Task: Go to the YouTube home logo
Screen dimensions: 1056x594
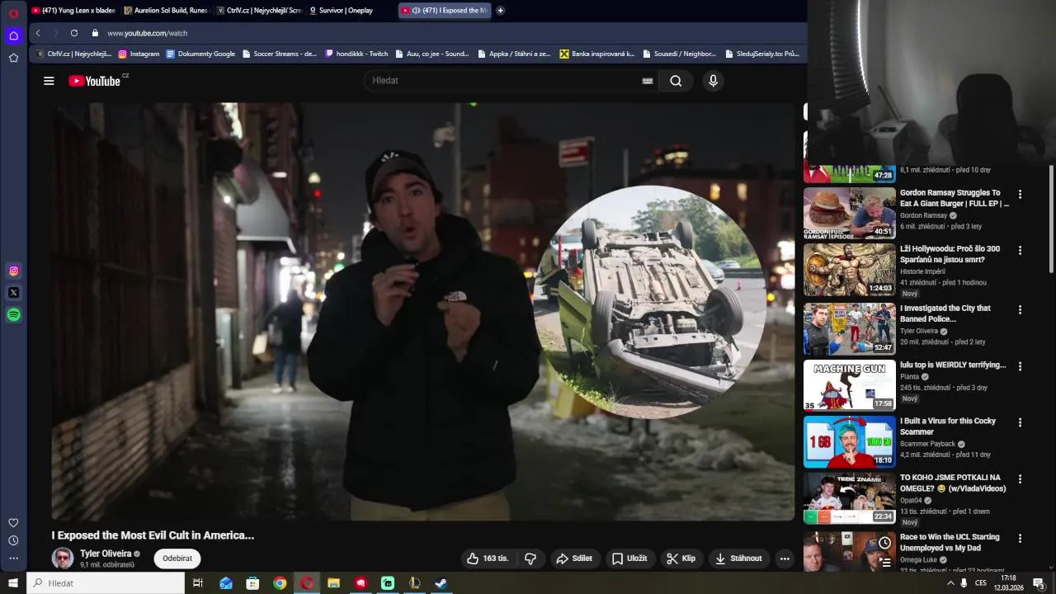Action: (x=94, y=81)
